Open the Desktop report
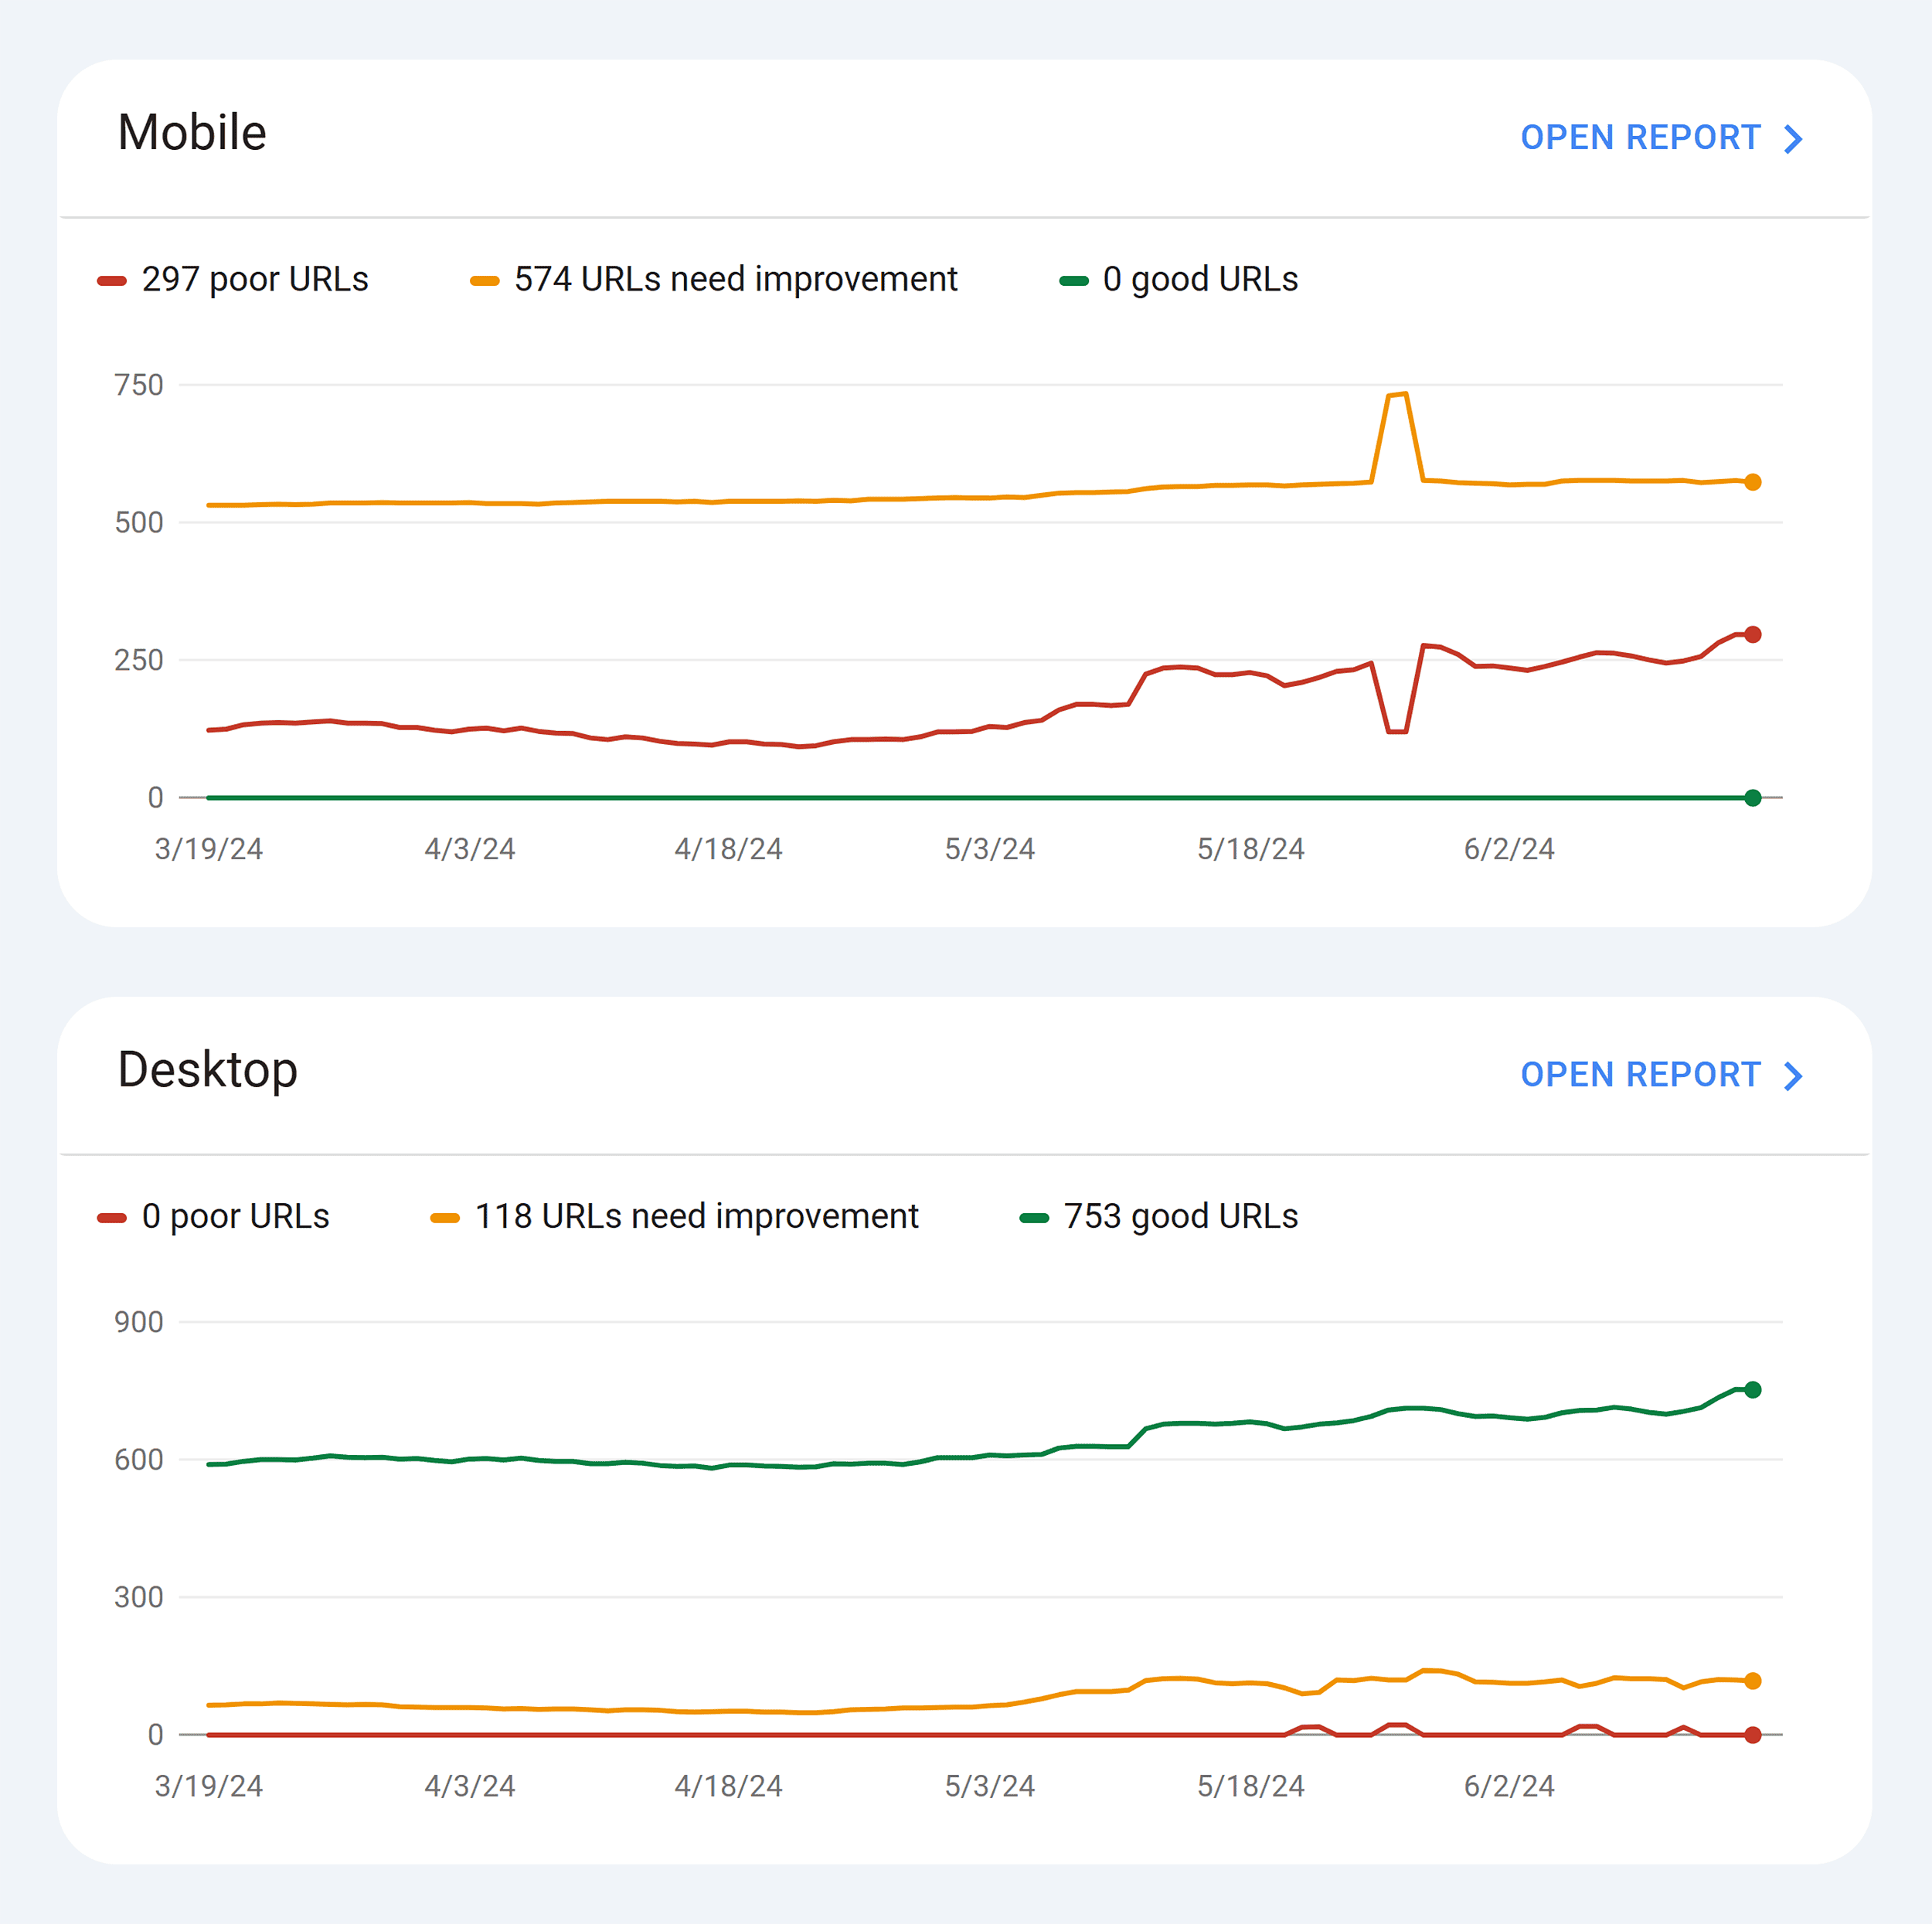 1640,1076
